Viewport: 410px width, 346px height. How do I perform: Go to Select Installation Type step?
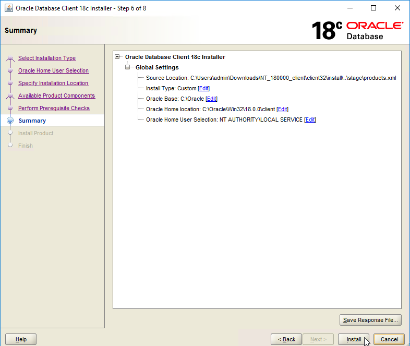(x=47, y=58)
